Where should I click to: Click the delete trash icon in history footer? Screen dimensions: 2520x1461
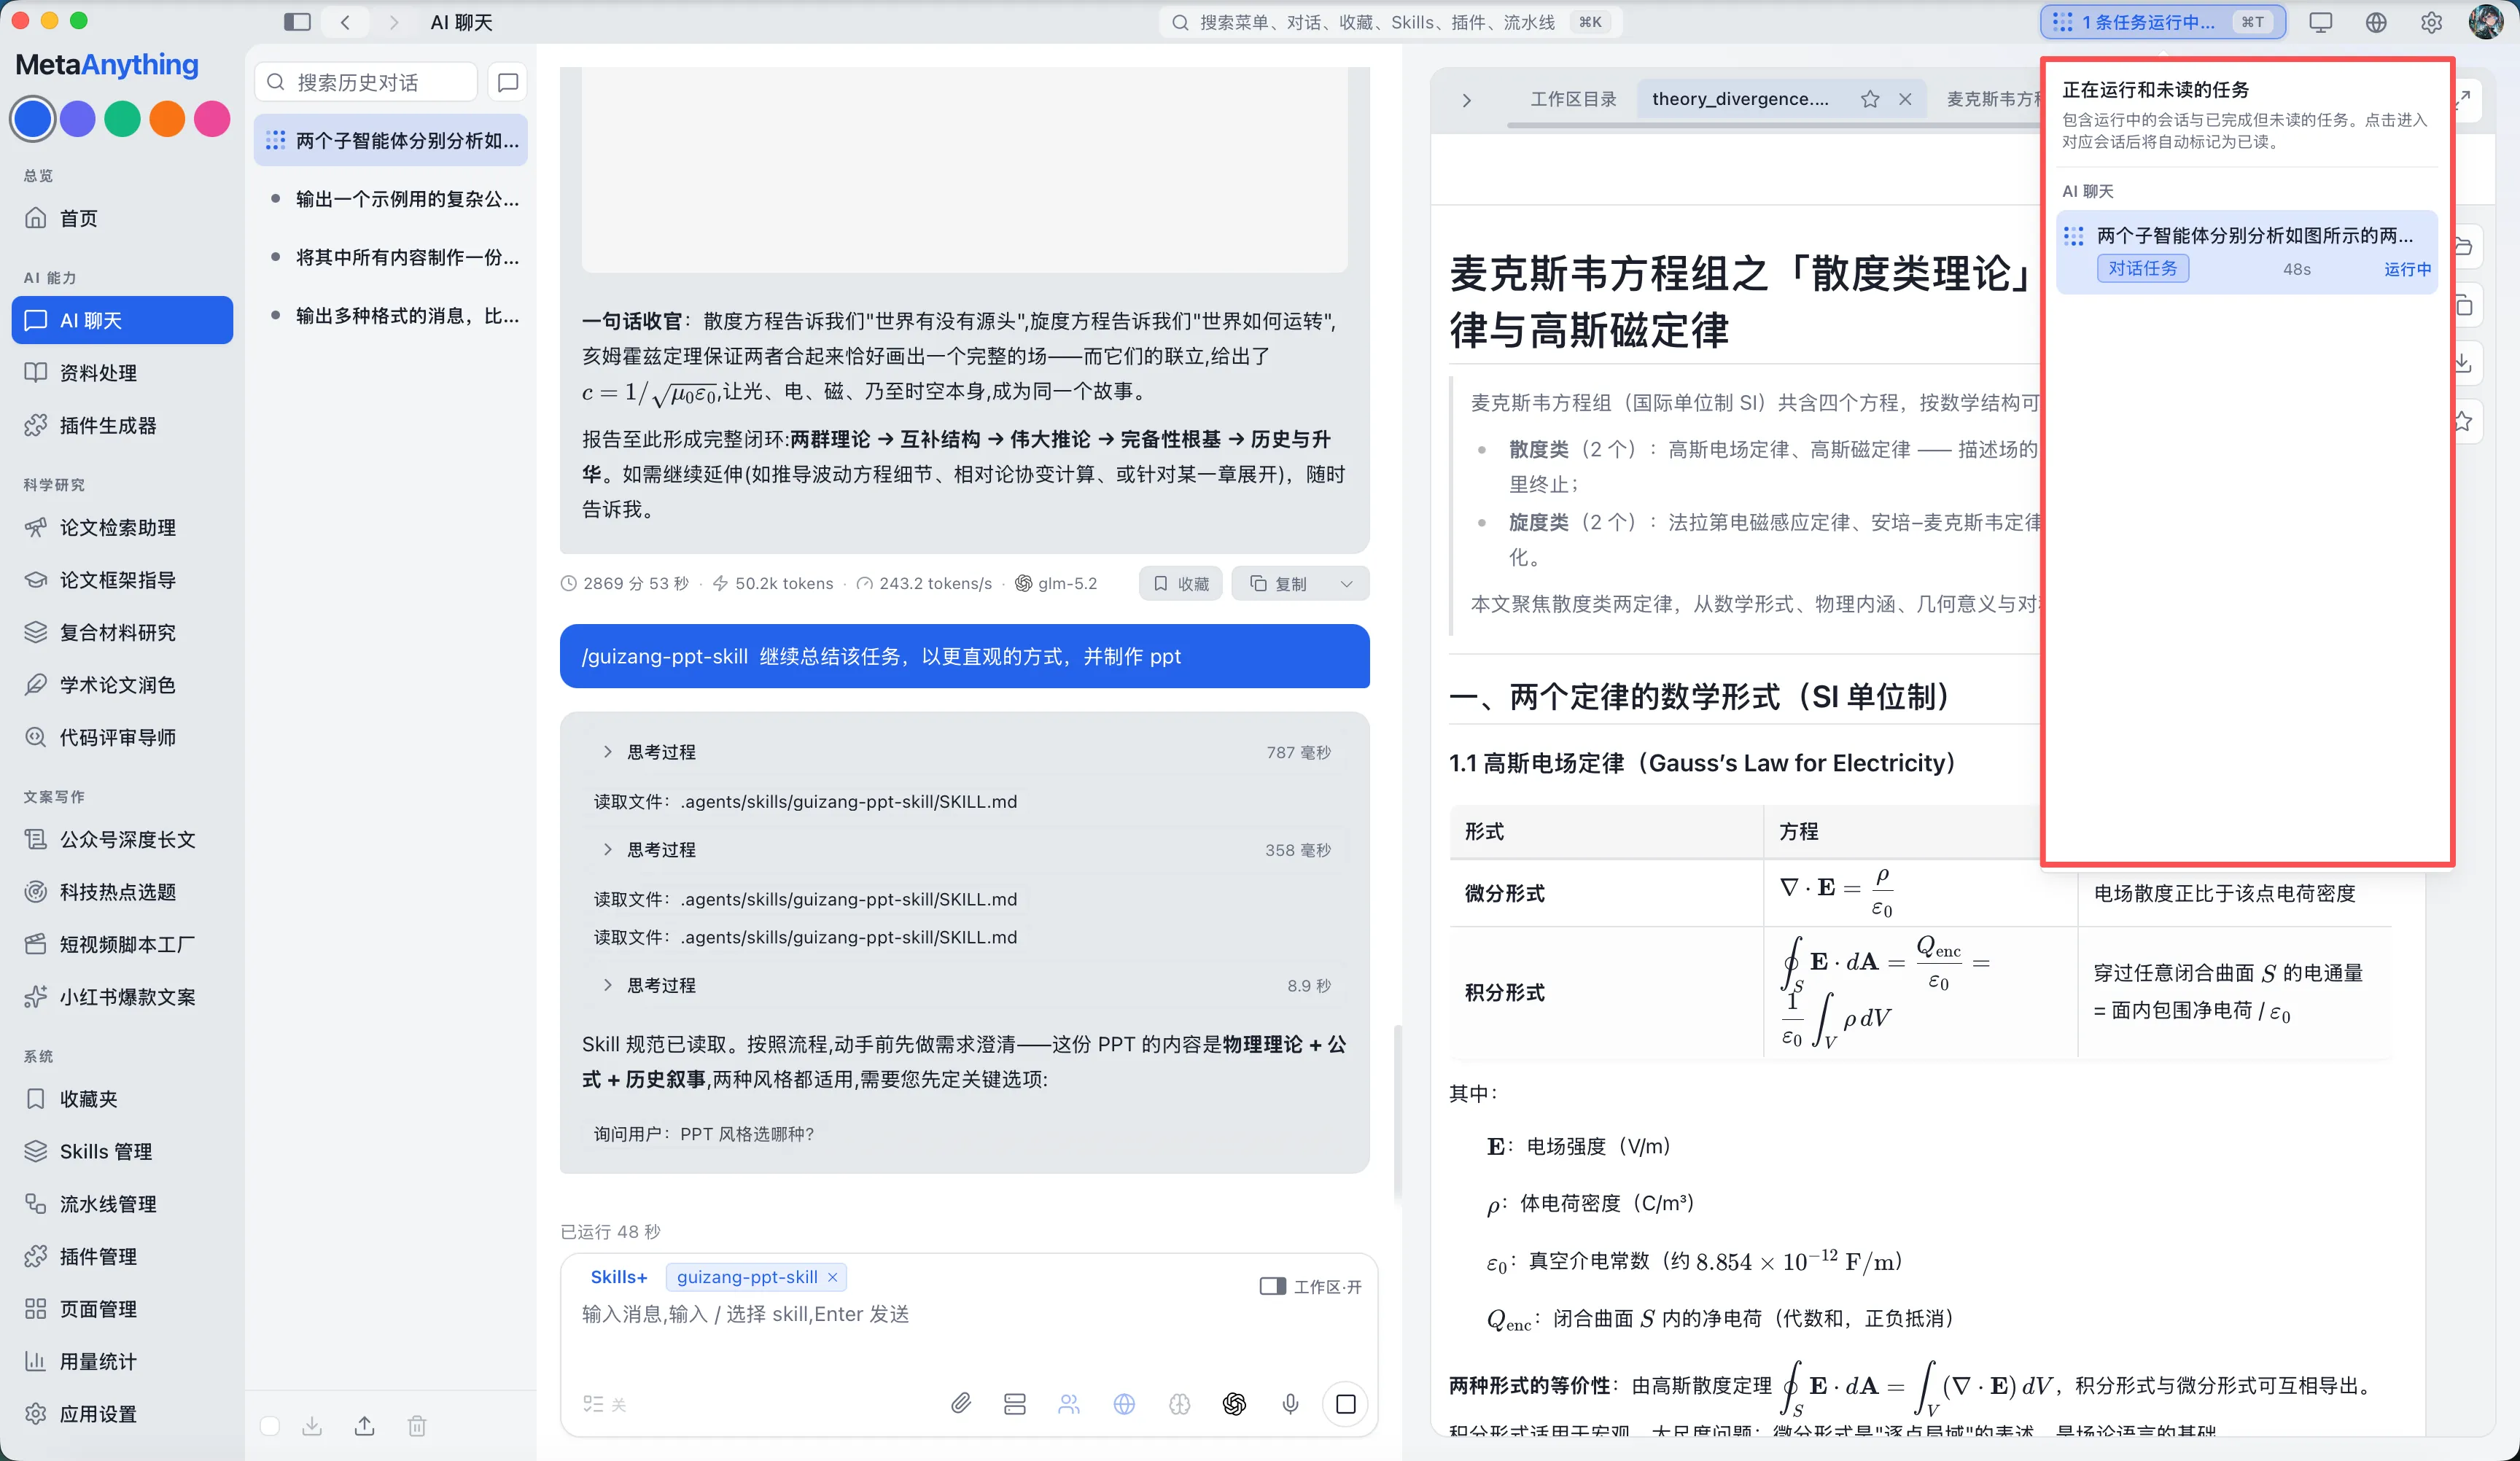coord(417,1426)
